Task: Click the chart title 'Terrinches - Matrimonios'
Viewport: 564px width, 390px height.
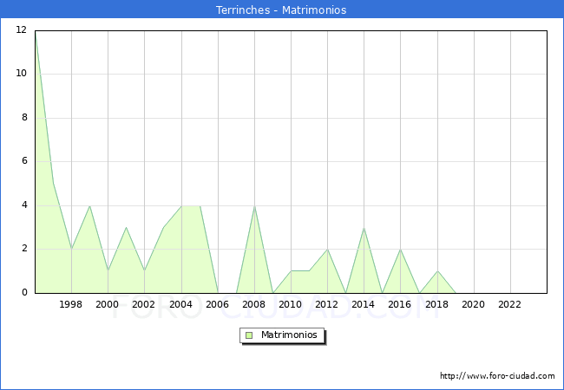Action: click(281, 10)
